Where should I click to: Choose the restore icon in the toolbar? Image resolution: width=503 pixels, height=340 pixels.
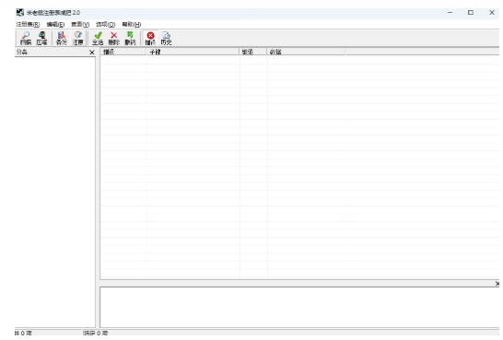click(77, 38)
